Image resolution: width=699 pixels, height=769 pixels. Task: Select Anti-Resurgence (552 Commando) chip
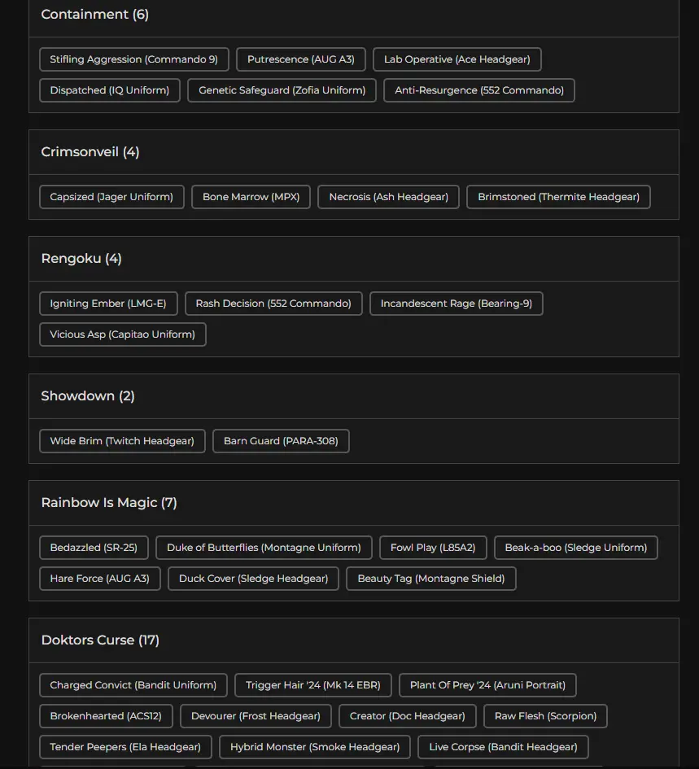[x=479, y=90]
